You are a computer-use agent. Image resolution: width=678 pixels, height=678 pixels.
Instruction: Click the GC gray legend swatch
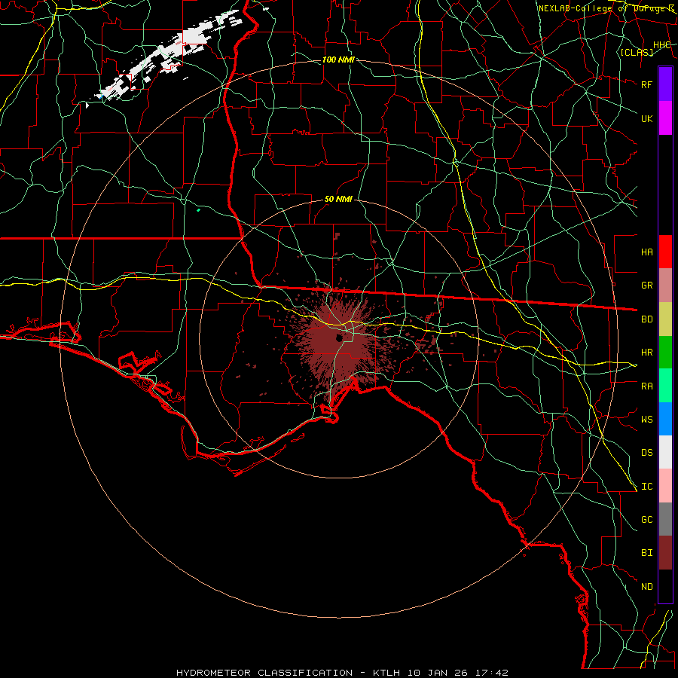pyautogui.click(x=665, y=519)
